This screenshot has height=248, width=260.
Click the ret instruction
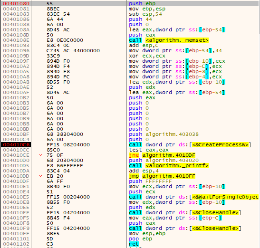click(x=134, y=244)
